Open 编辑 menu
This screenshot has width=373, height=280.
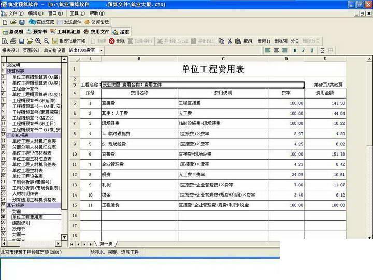click(x=36, y=13)
